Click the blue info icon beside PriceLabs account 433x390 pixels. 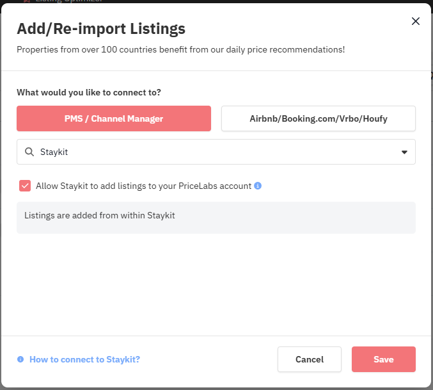[x=258, y=186]
